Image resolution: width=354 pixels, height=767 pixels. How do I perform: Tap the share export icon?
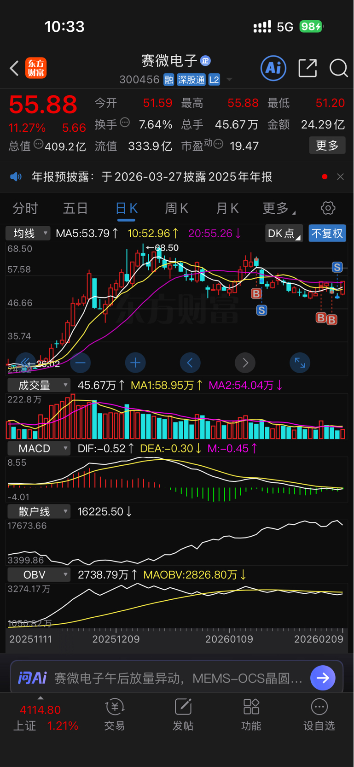pyautogui.click(x=308, y=68)
